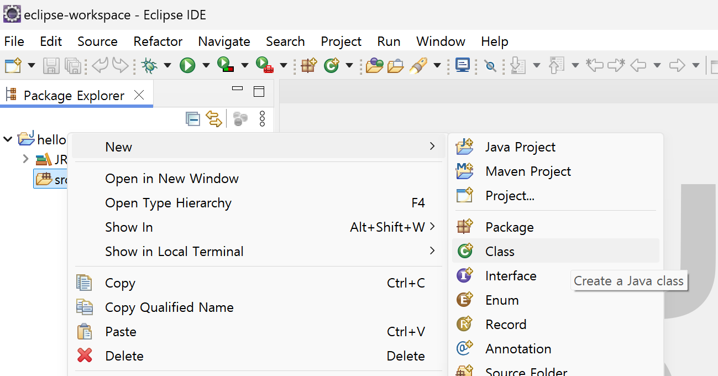Click the Search flashlight icon
718x376 pixels.
418,66
